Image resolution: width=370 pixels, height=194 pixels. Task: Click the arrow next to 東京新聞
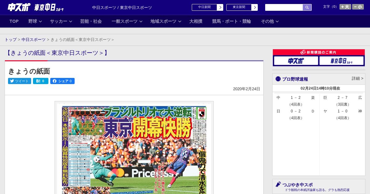(x=255, y=7)
